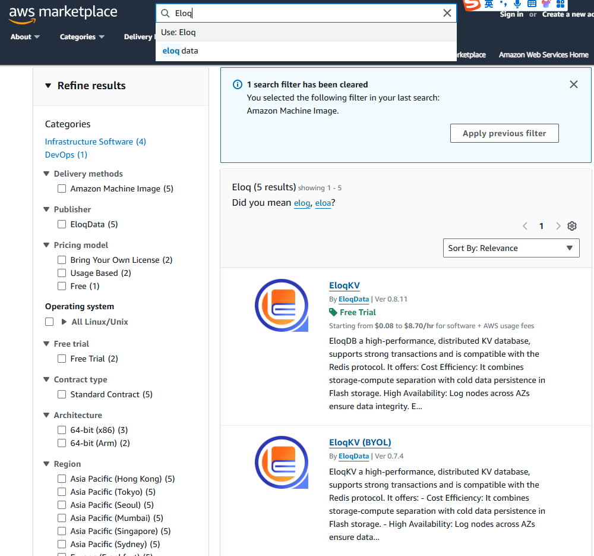This screenshot has height=556, width=594.
Task: Check the EloqData publisher filter
Action: tap(62, 224)
